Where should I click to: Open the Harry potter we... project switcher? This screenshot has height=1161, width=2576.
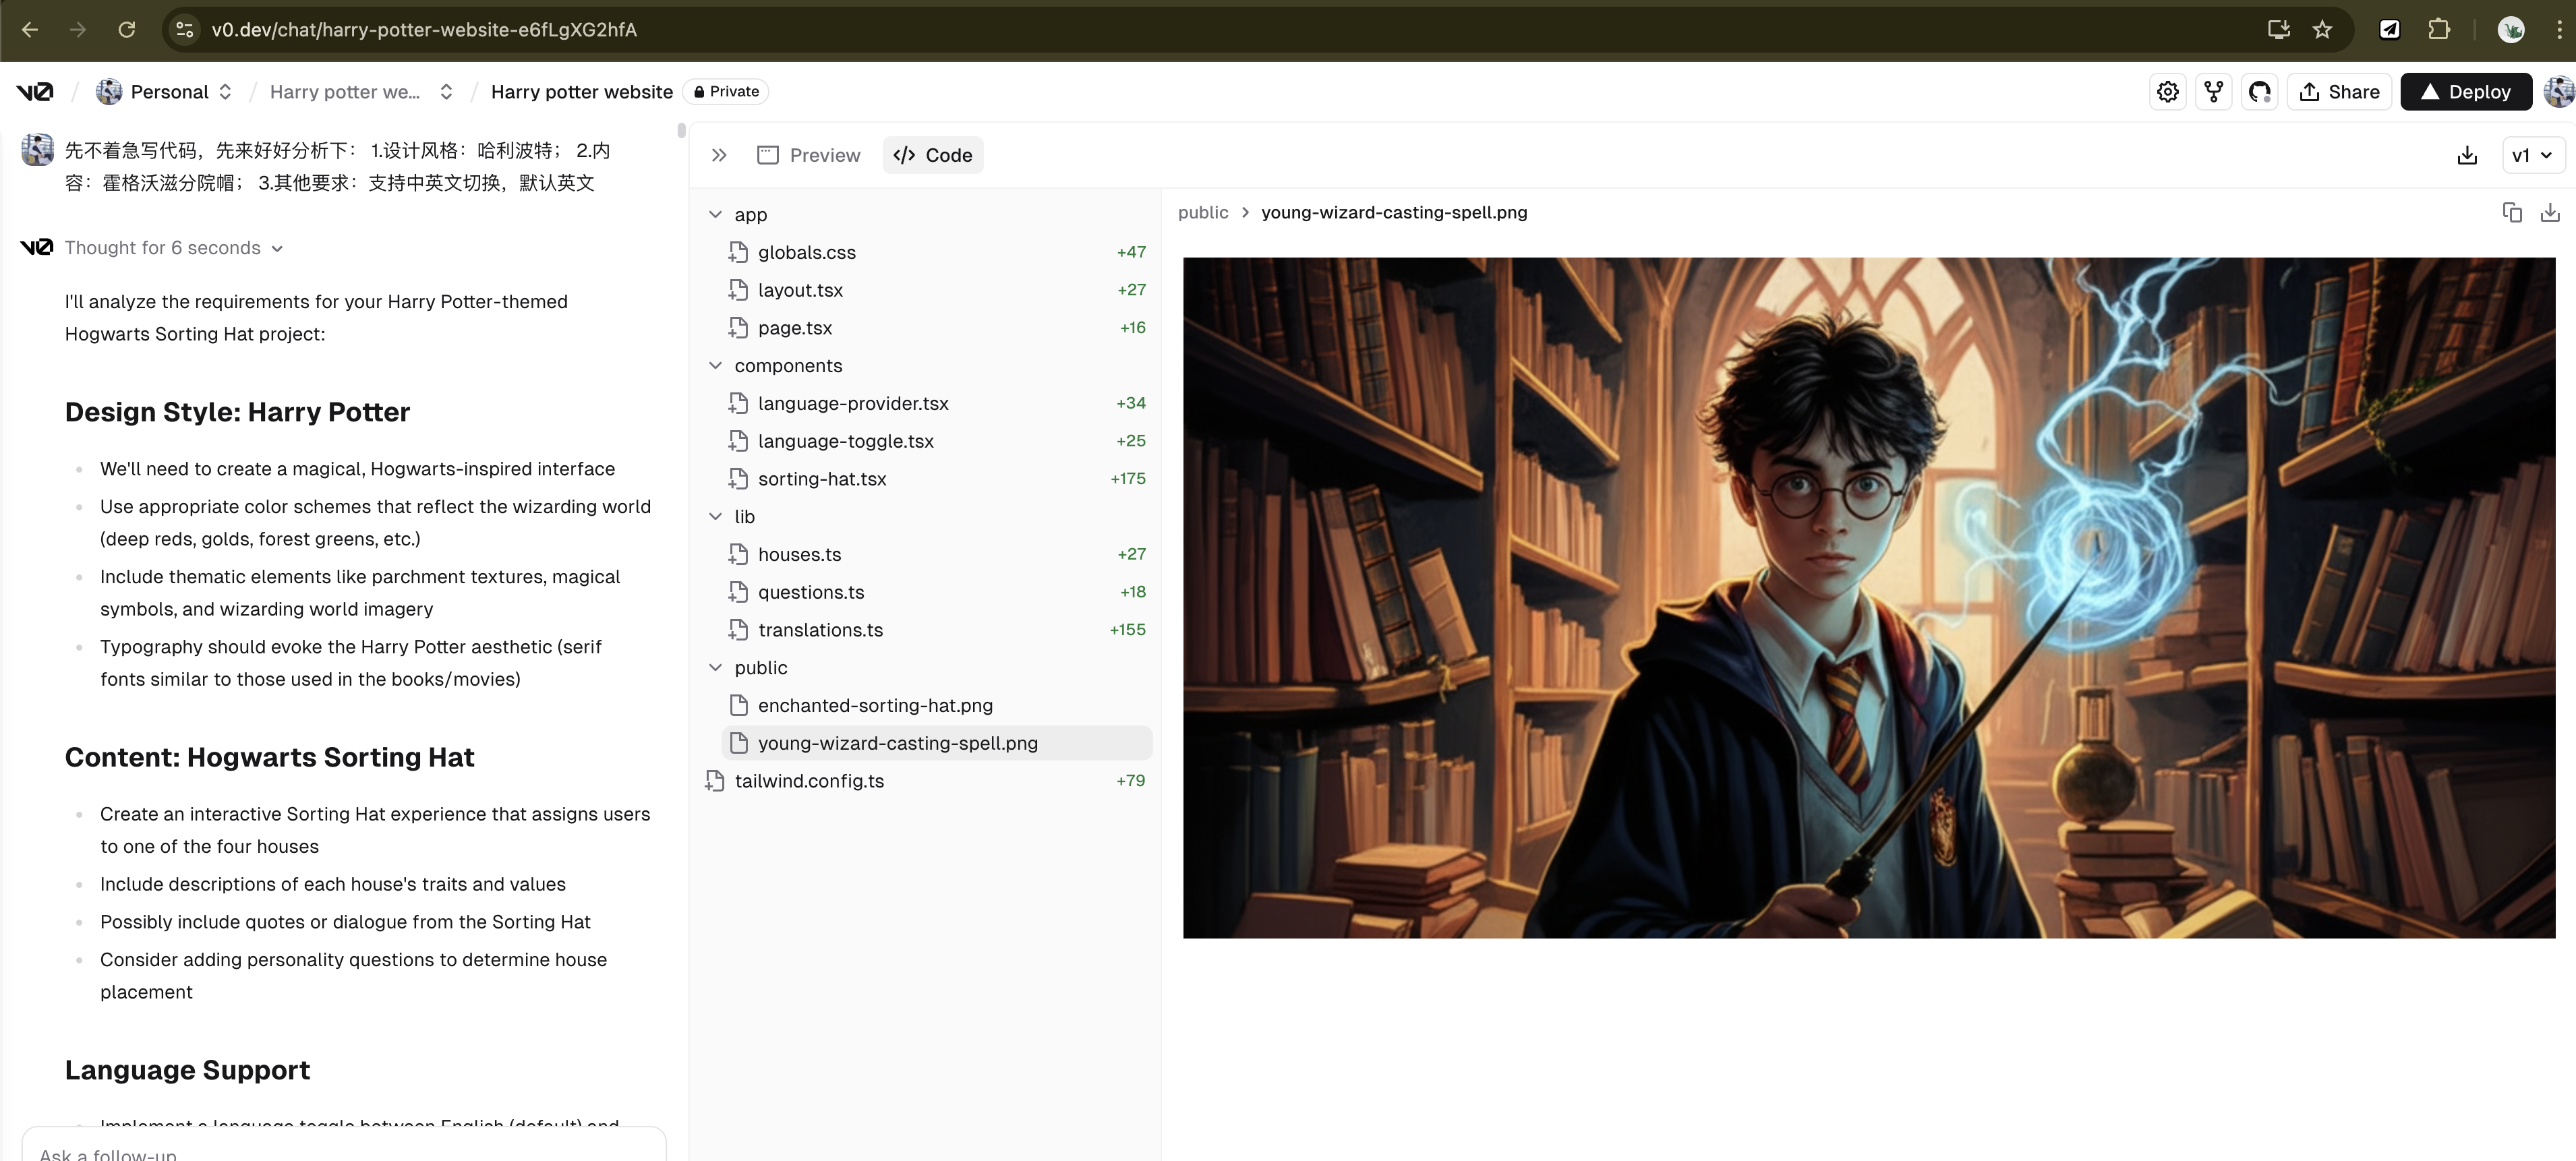pos(361,92)
